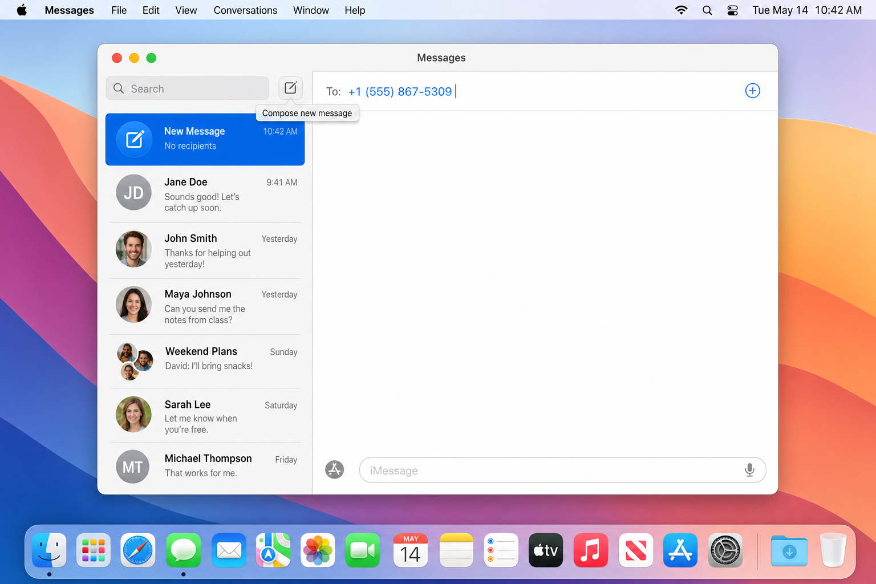Click the MT initials avatar
The image size is (876, 584).
[x=132, y=467]
